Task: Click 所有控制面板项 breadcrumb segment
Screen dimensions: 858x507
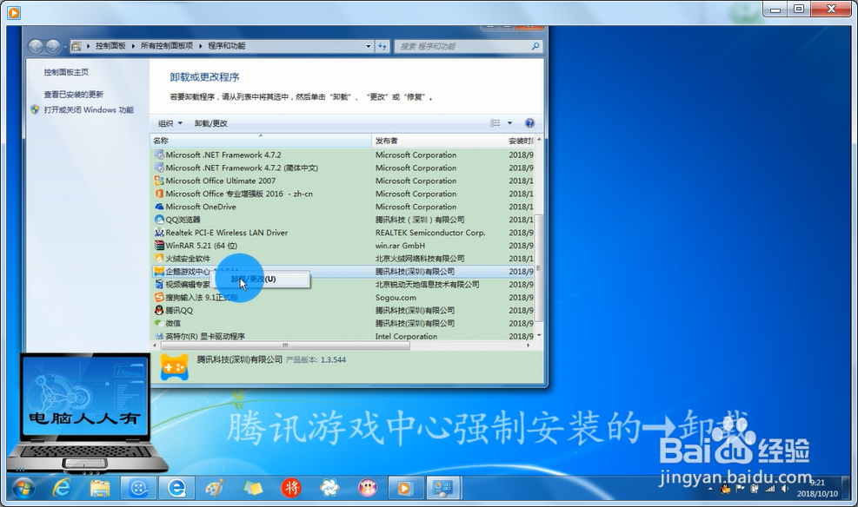Action: tap(167, 46)
